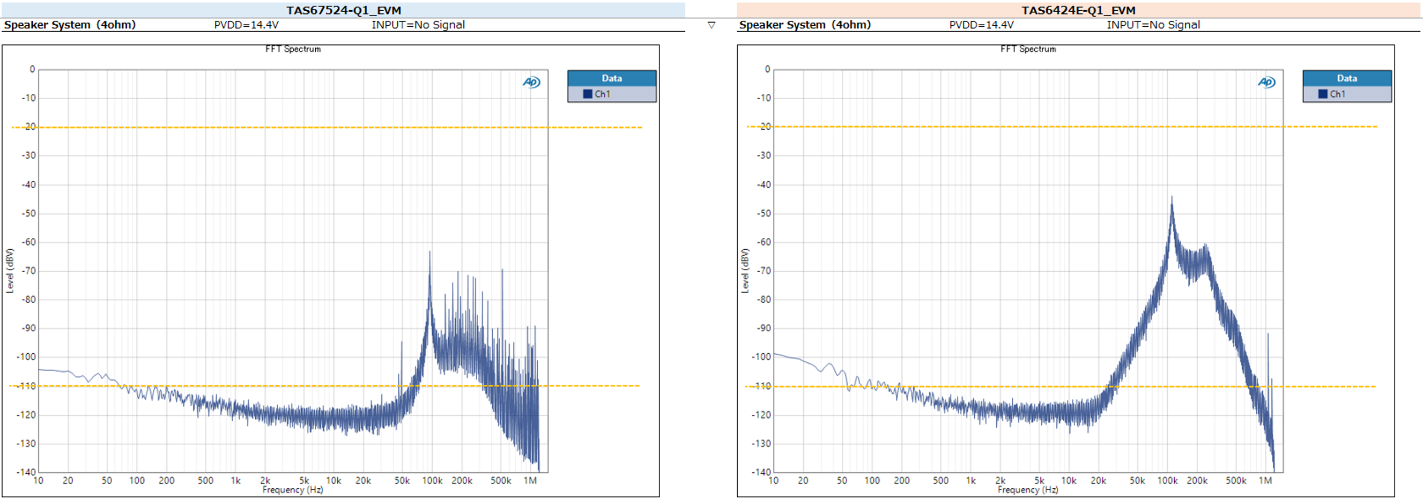Click the "-140" level tick on the TAS67524 graph

pyautogui.click(x=26, y=472)
